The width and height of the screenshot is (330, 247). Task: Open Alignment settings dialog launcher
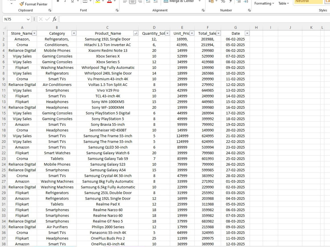point(203,10)
